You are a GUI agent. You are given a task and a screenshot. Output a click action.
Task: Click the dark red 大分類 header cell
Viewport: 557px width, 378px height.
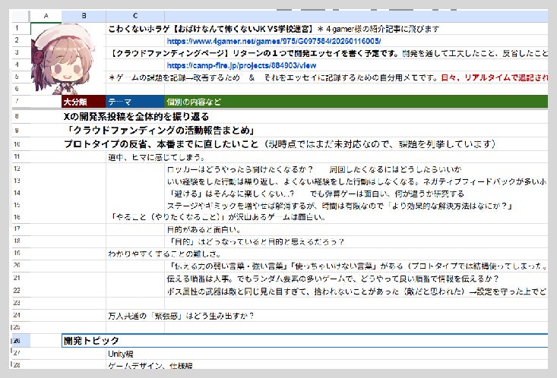[x=84, y=102]
